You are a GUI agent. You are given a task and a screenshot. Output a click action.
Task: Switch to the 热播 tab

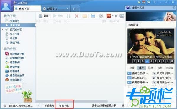pos(132,68)
